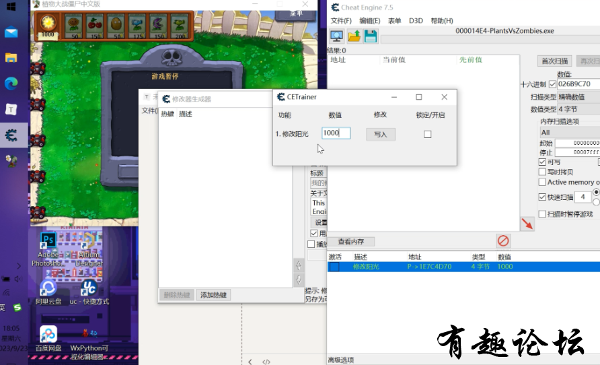This screenshot has height=365, width=600.
Task: Toggle the 十六进制 hex checkbox
Action: (552, 84)
